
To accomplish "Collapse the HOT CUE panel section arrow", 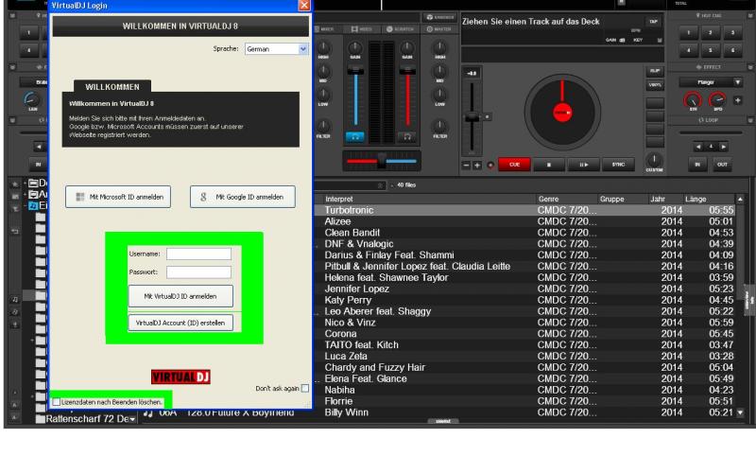I will tap(750, 15).
